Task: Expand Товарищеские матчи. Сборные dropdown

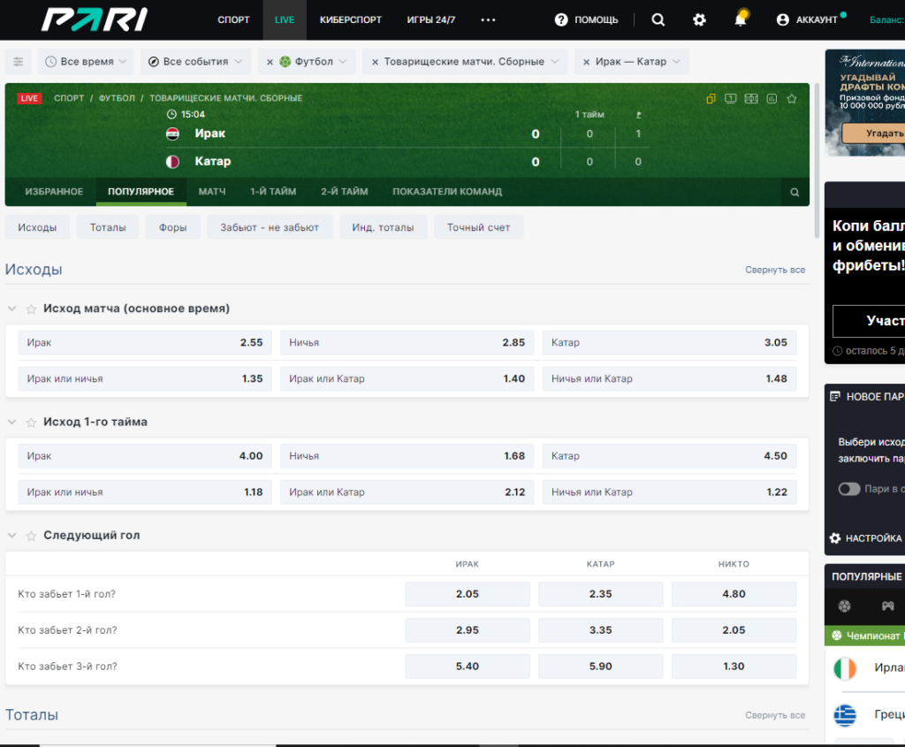Action: click(555, 61)
